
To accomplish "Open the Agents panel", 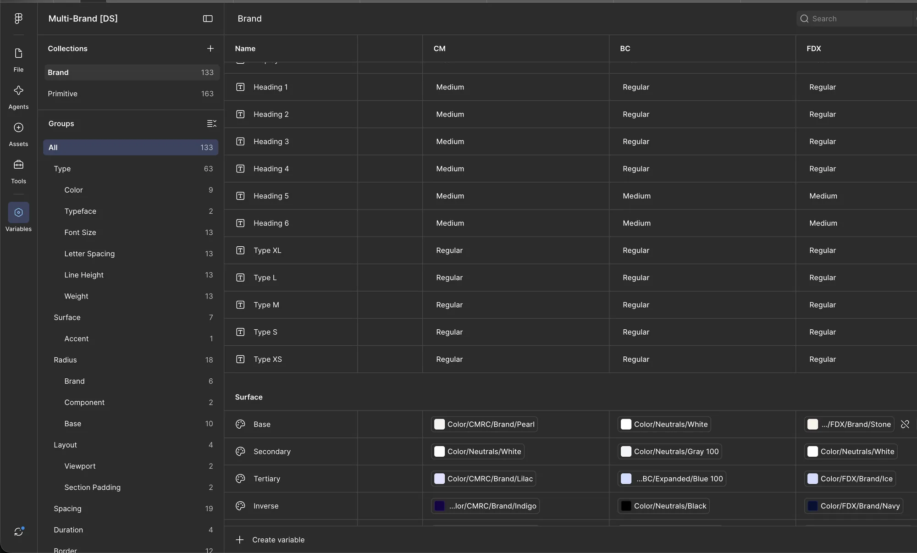I will coord(18,97).
